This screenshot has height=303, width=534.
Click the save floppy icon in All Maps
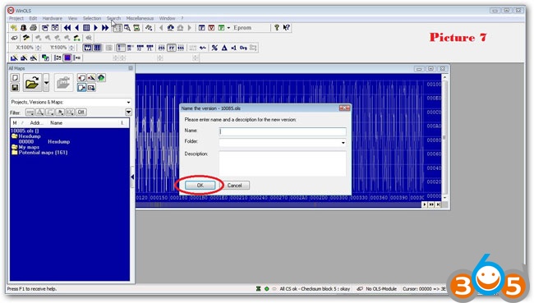(x=15, y=88)
